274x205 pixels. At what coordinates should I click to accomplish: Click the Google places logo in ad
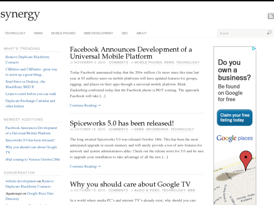point(235,138)
